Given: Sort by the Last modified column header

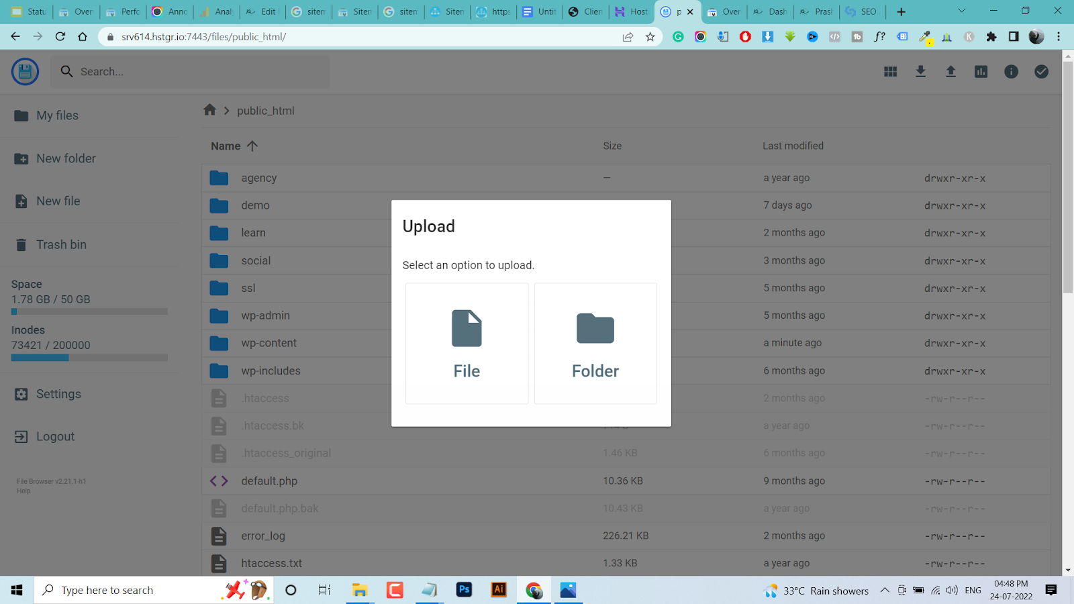Looking at the screenshot, I should click(x=793, y=146).
